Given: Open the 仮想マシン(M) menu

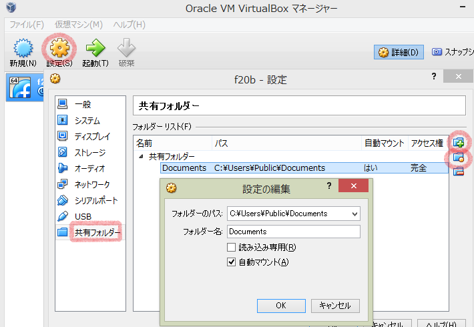Looking at the screenshot, I should [79, 25].
